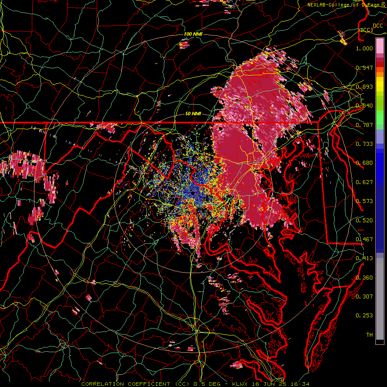This screenshot has height=387, width=387.
Task: Select the 0.787 legend value
Action: tap(364, 125)
